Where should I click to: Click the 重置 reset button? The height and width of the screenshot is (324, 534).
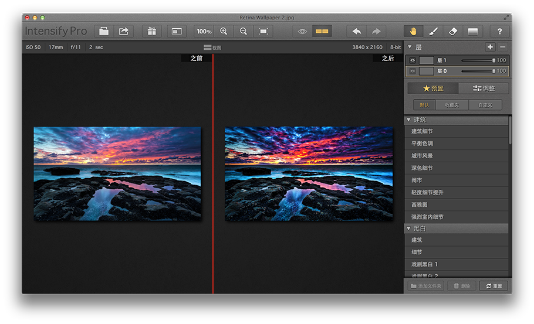(494, 286)
